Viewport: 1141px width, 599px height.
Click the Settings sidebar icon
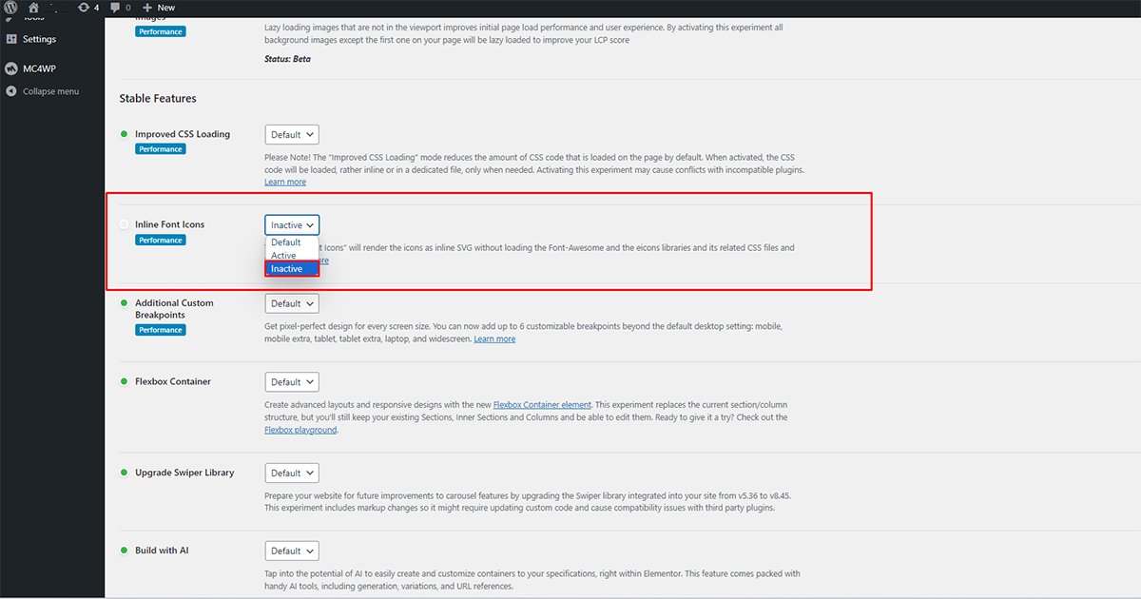click(x=11, y=39)
